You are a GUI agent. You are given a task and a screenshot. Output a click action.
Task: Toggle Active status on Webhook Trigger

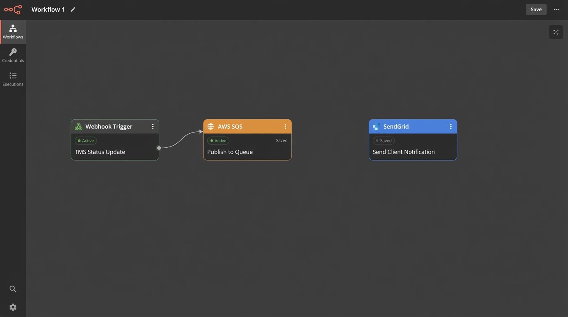click(86, 141)
